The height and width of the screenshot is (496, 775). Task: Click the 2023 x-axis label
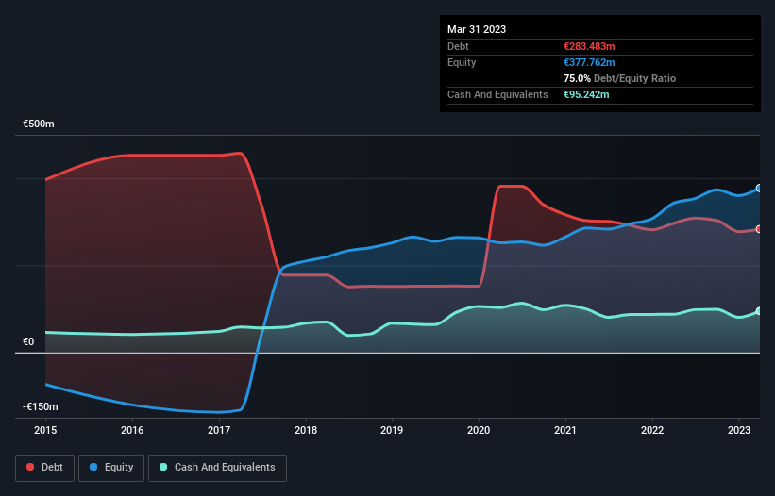pos(739,430)
